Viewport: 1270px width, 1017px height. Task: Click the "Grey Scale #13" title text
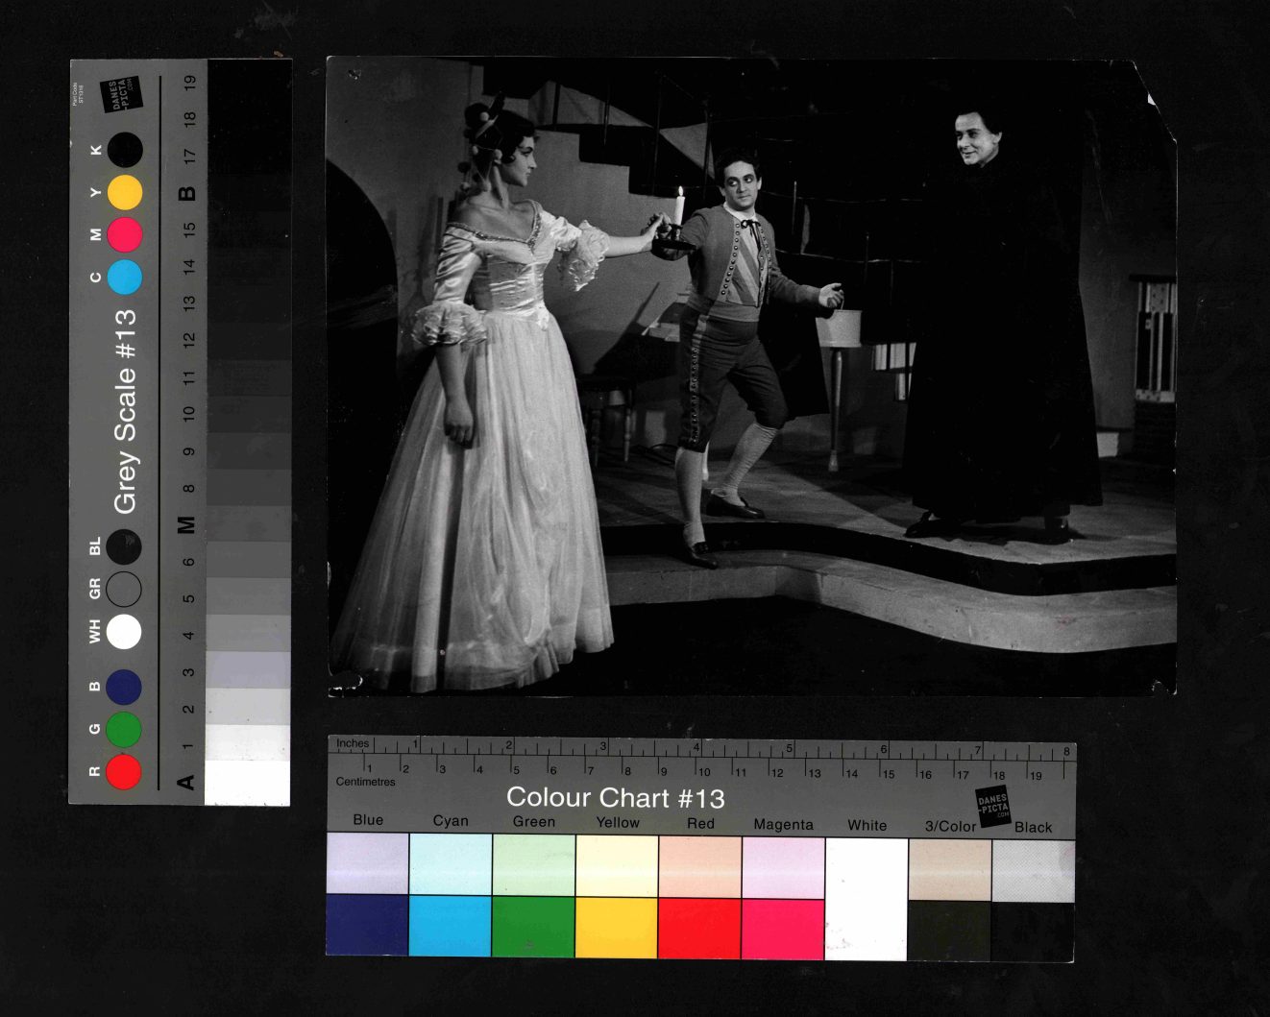coord(125,411)
